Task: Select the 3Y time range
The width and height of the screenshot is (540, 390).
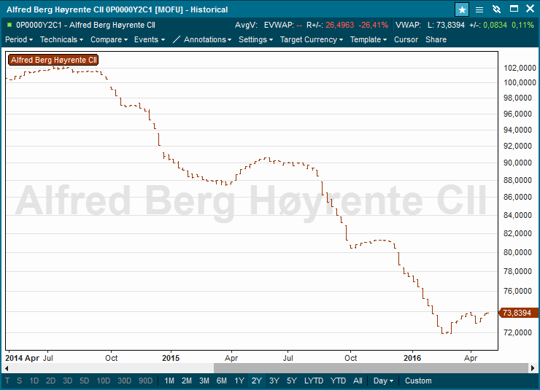Action: tap(274, 381)
